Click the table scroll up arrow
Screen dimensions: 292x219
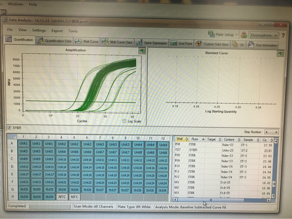coord(276,141)
